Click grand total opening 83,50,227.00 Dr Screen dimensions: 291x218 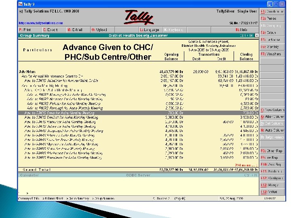coord(171,170)
